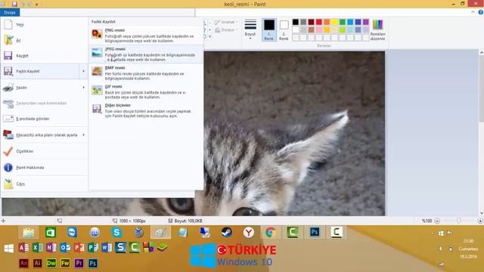Click the zoom slider handle

point(459,221)
